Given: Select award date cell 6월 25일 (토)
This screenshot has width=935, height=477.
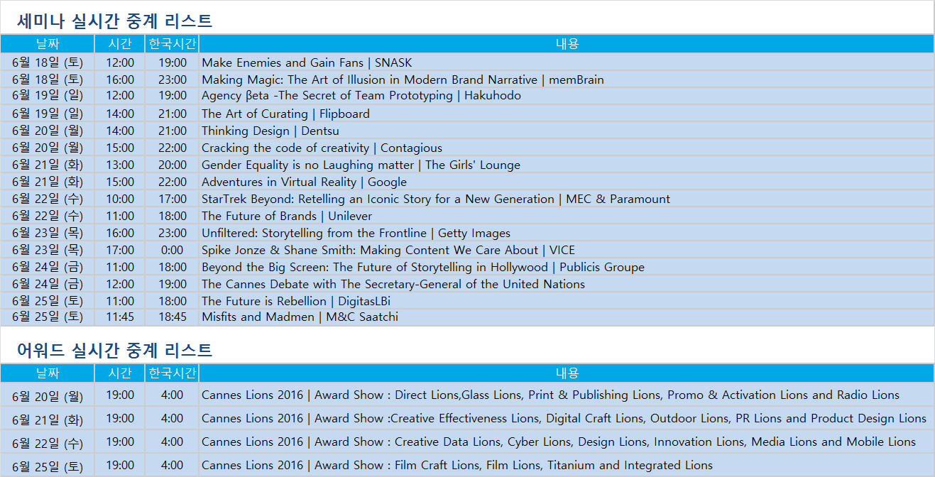Looking at the screenshot, I should 48,466.
